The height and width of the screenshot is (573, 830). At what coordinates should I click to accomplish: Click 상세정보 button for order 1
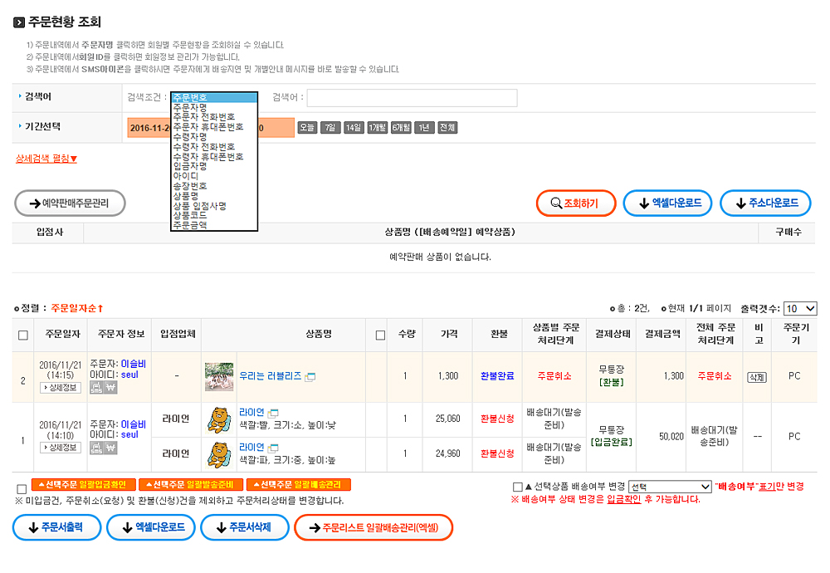coord(61,448)
